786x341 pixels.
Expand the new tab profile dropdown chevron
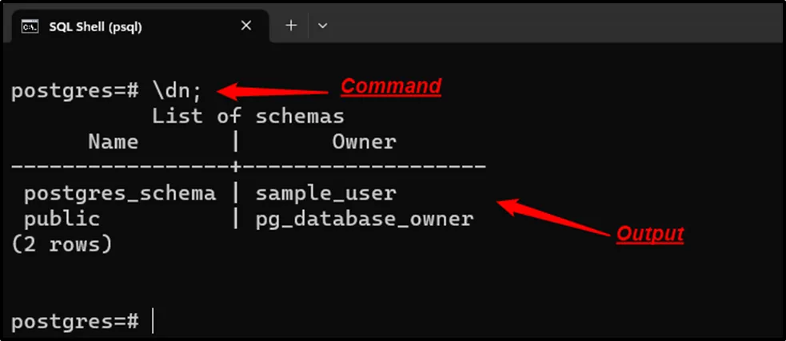(322, 26)
